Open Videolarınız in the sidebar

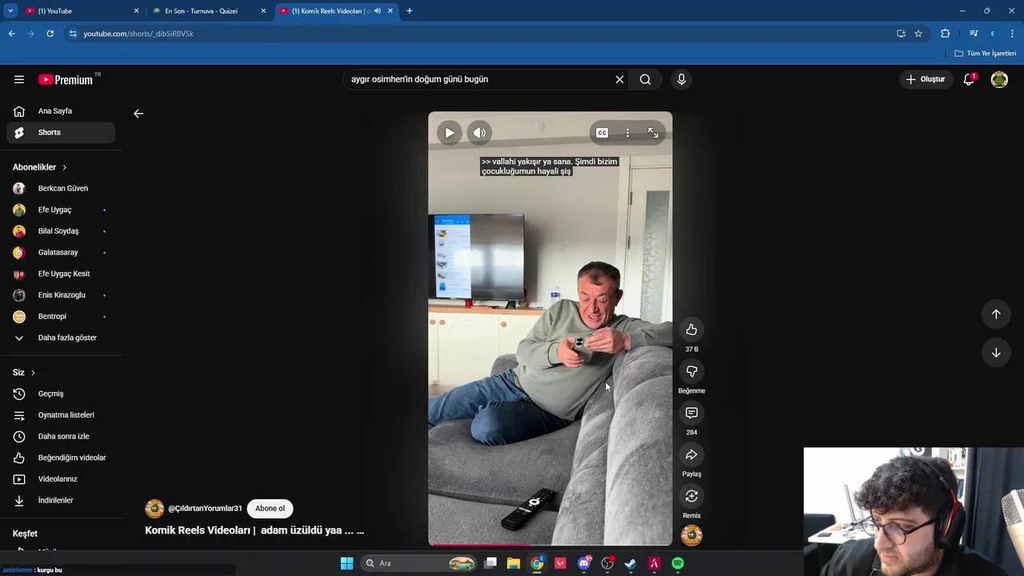pyautogui.click(x=61, y=479)
